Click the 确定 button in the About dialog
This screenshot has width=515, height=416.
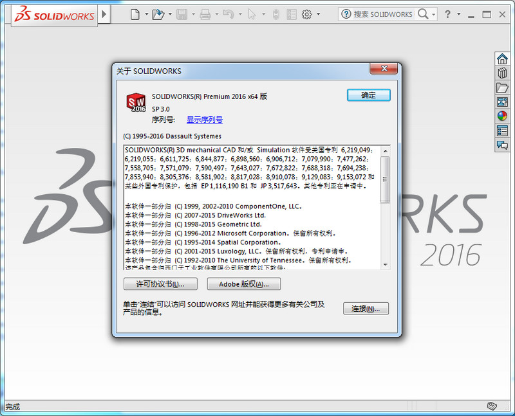(x=368, y=94)
